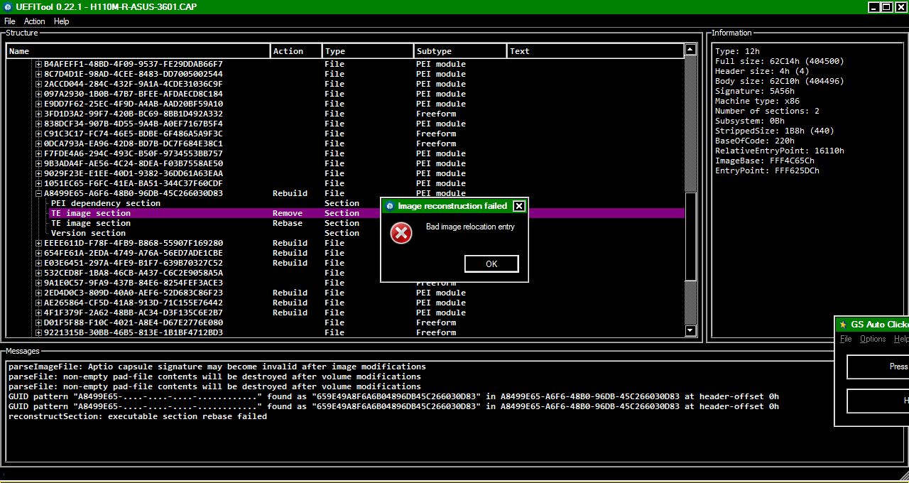This screenshot has height=483, width=909.
Task: Select file 3FD1D3A2-99F7-420B-BC69-8BB1D492A332
Action: point(134,114)
